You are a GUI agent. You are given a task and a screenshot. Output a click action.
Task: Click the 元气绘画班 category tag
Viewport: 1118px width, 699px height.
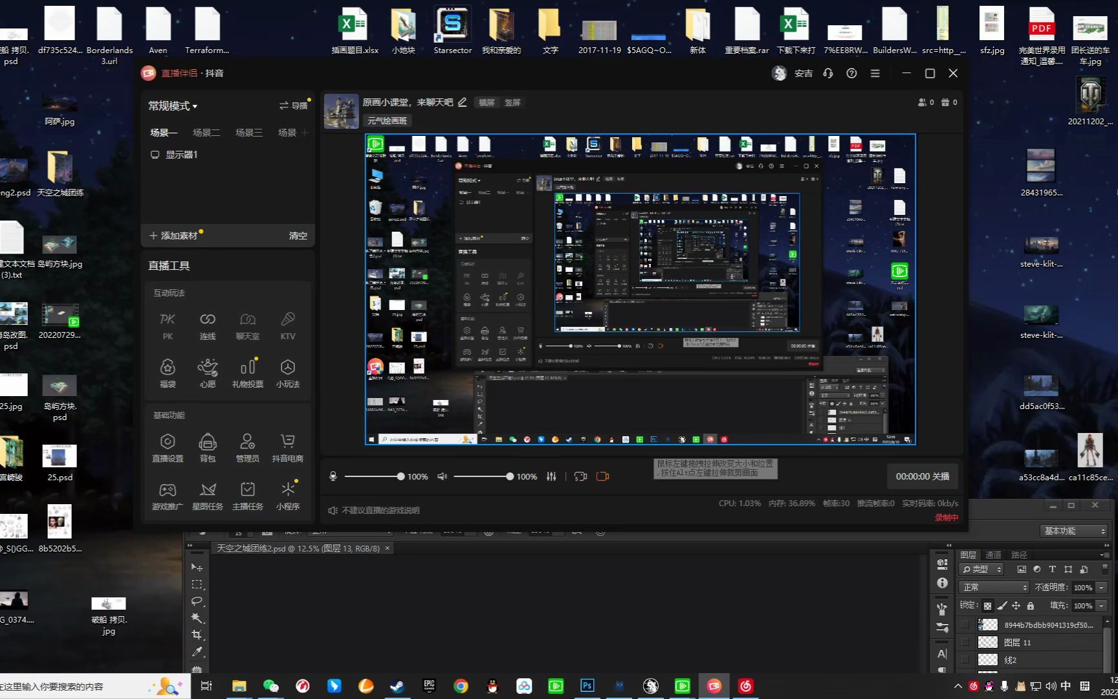pos(388,121)
